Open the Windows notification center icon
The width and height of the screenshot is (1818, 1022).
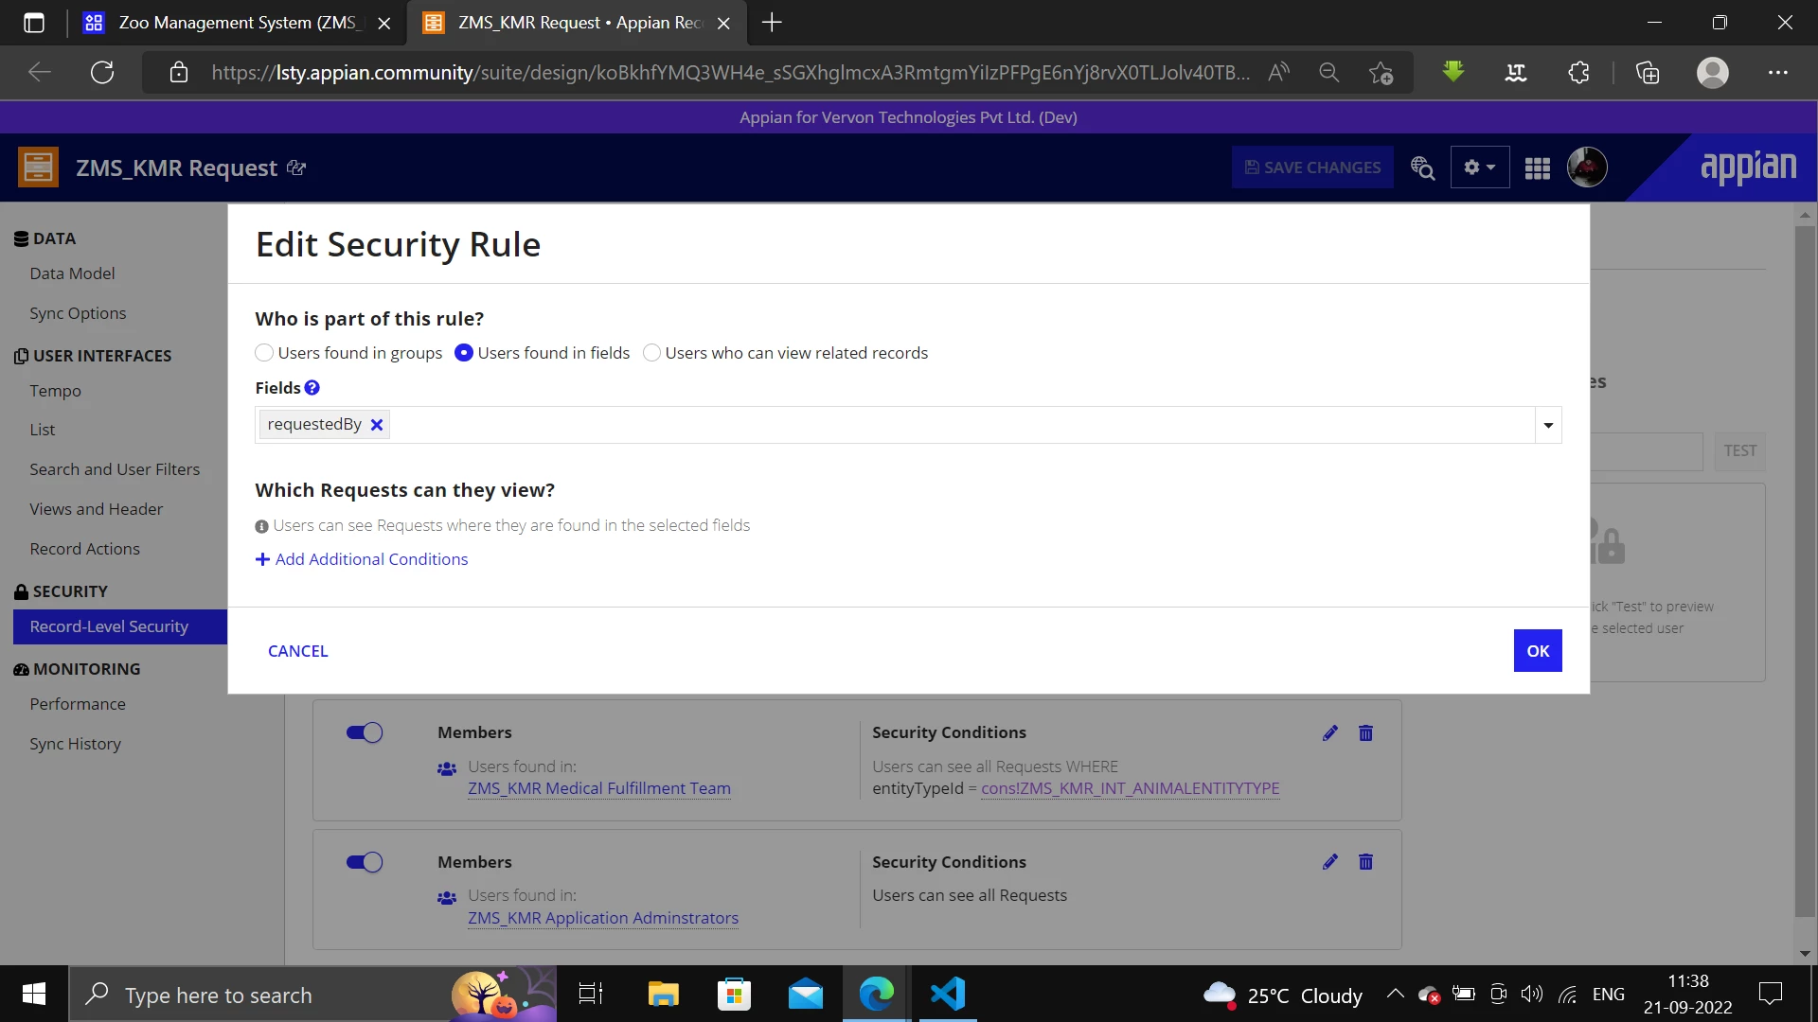pos(1770,995)
